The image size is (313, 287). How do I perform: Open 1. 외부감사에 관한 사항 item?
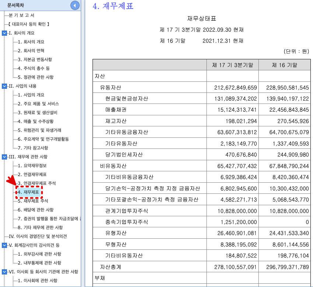click(39, 254)
